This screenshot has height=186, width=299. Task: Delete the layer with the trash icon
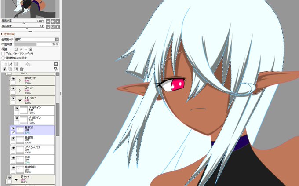(22, 69)
